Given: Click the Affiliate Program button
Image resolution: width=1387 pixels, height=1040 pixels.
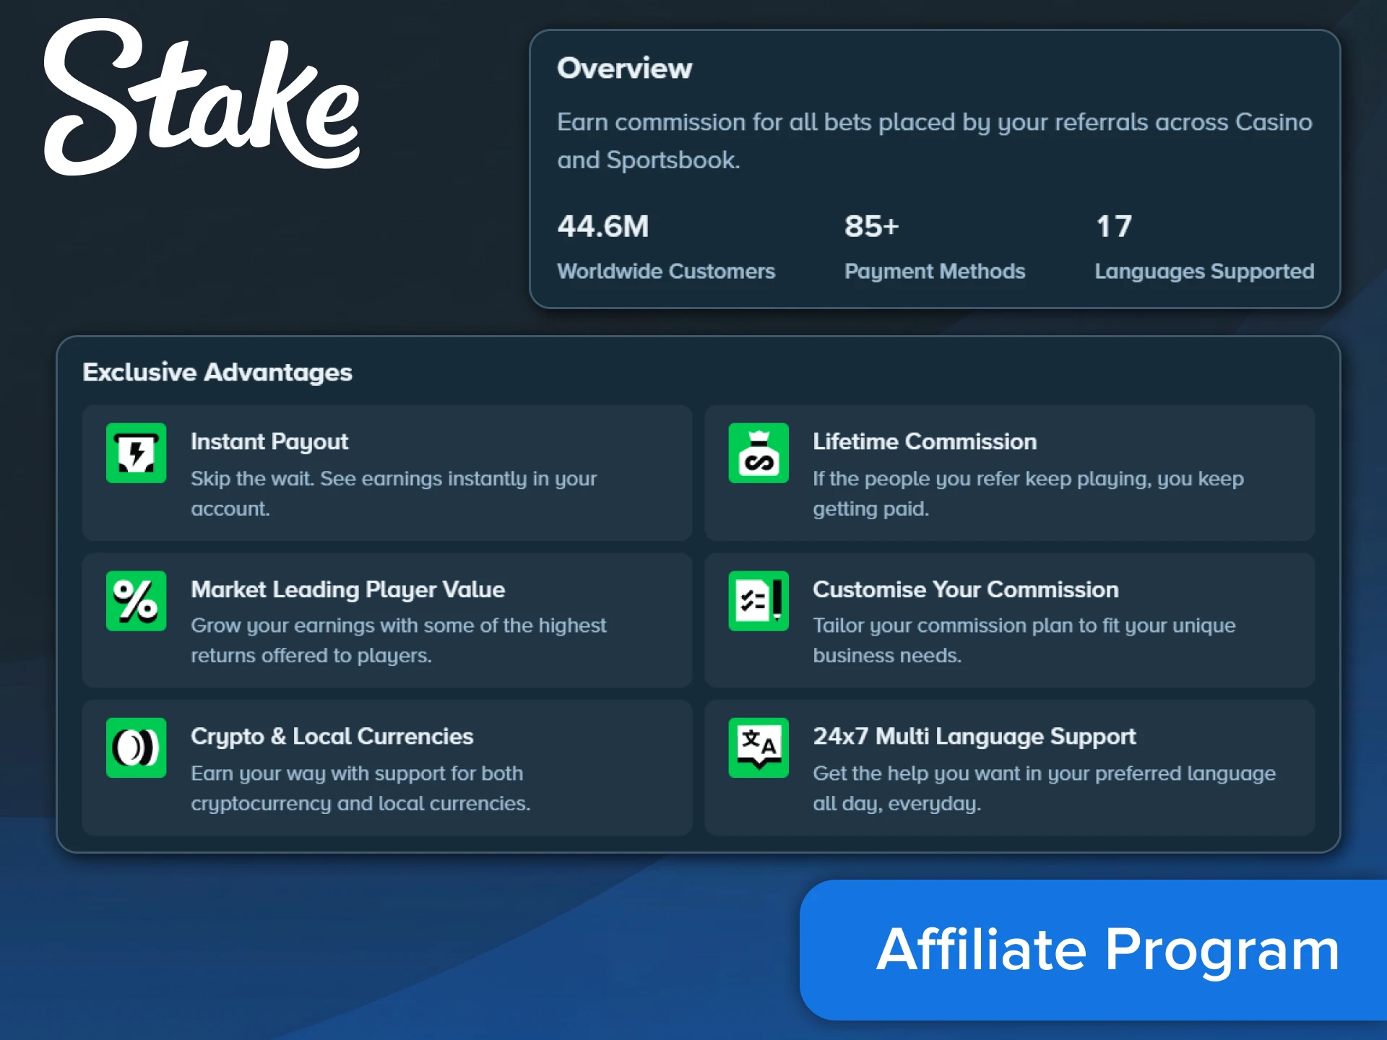Looking at the screenshot, I should 1093,950.
